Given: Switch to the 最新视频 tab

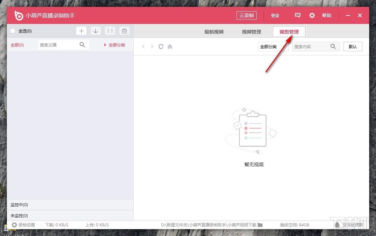Looking at the screenshot, I should pyautogui.click(x=214, y=32).
